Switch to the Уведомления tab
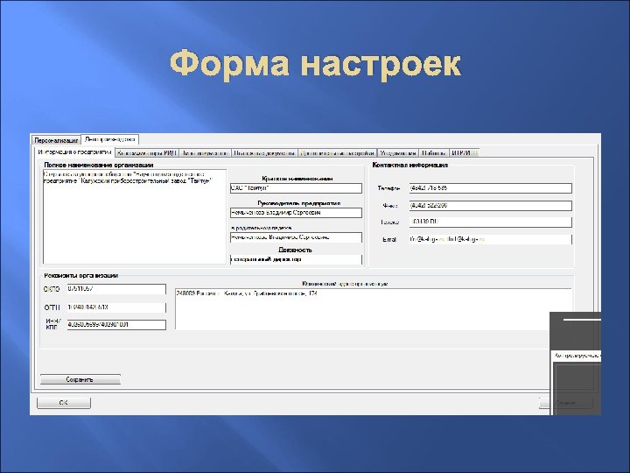This screenshot has height=473, width=630. (x=398, y=152)
